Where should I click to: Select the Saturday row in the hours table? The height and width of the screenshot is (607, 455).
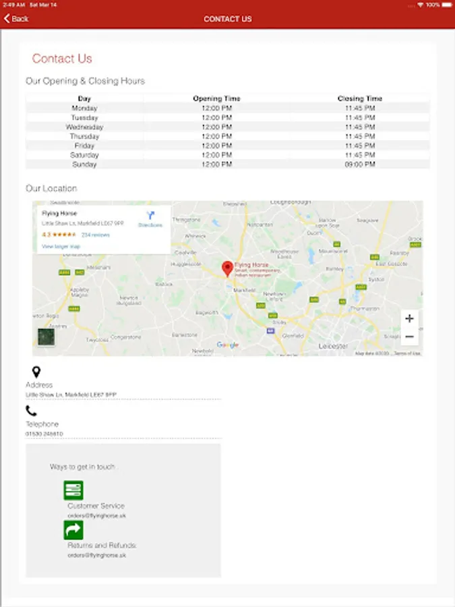tap(228, 155)
